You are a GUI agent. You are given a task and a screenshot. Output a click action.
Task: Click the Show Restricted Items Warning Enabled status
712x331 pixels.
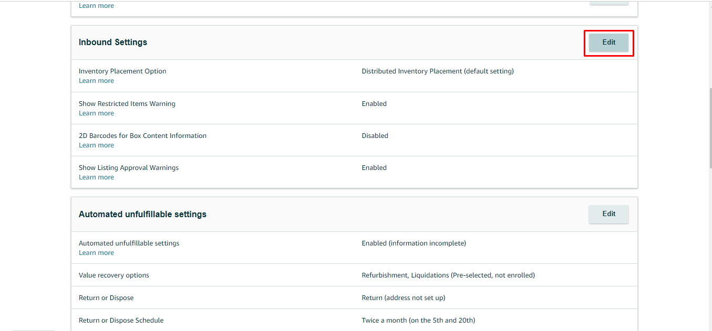[x=374, y=104]
